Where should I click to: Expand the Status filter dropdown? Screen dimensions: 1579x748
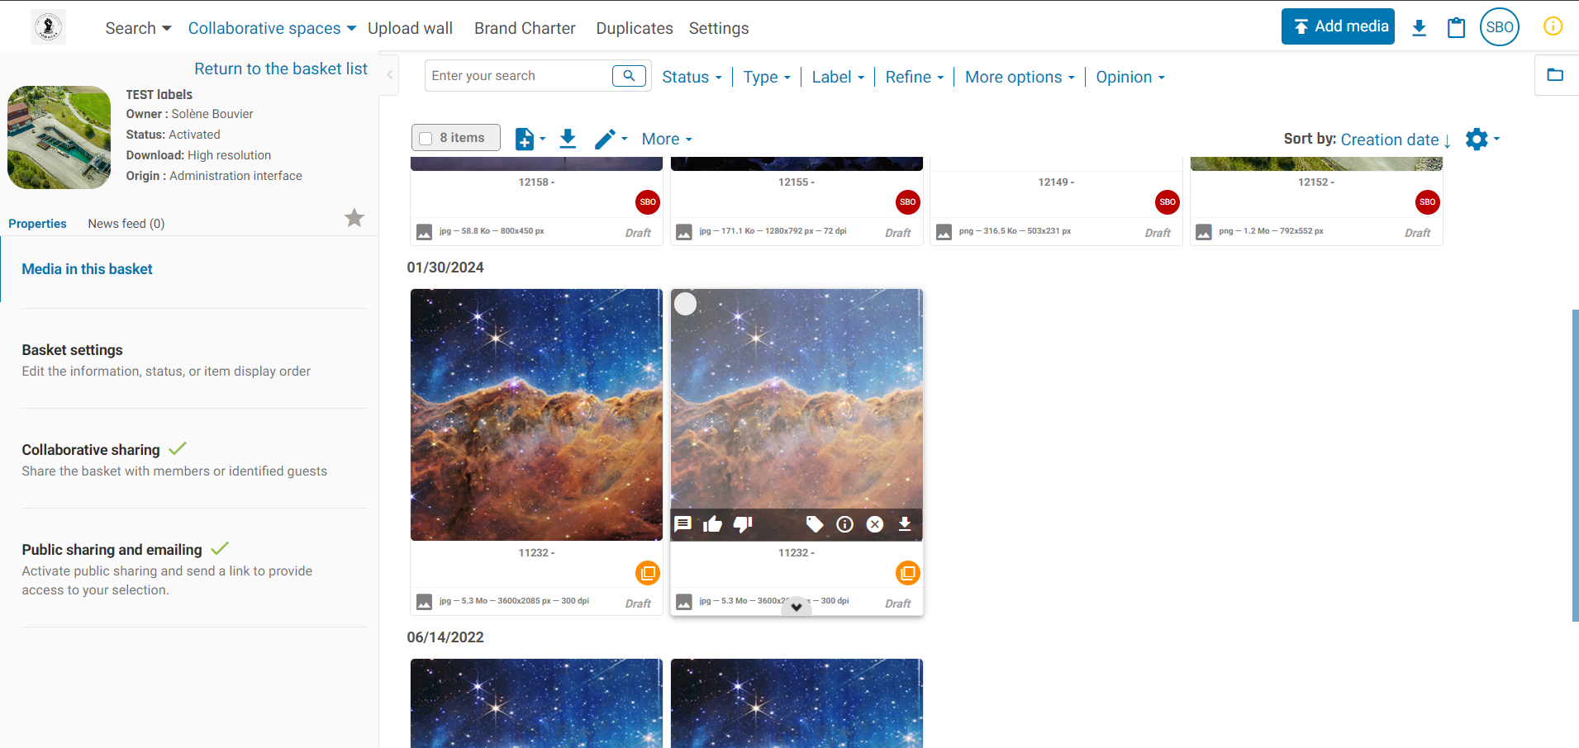pyautogui.click(x=692, y=77)
